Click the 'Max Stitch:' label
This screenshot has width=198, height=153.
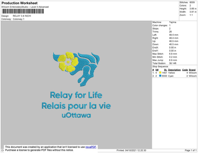[x=158, y=54]
